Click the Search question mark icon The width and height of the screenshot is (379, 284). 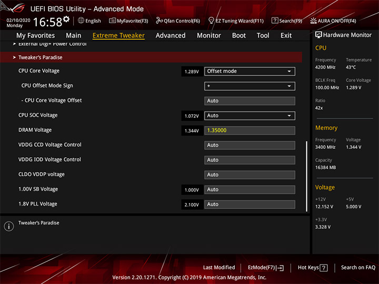point(275,21)
